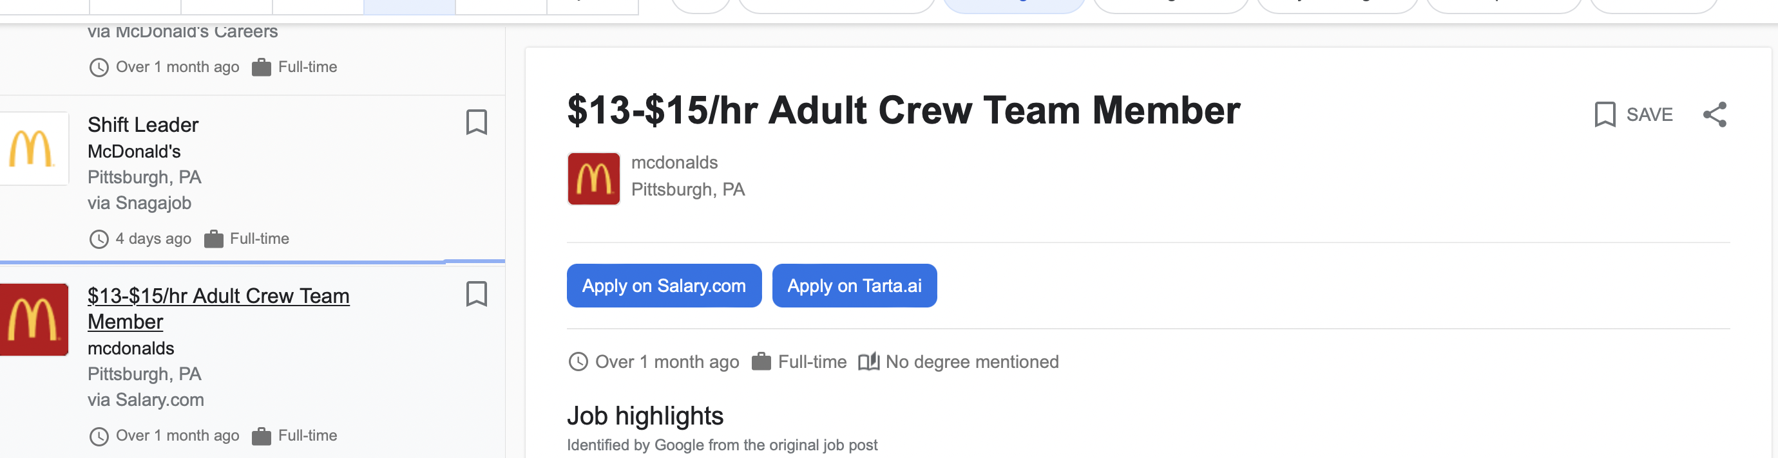Click the briefcase icon beside Full-time in details
The width and height of the screenshot is (1778, 458).
click(761, 362)
